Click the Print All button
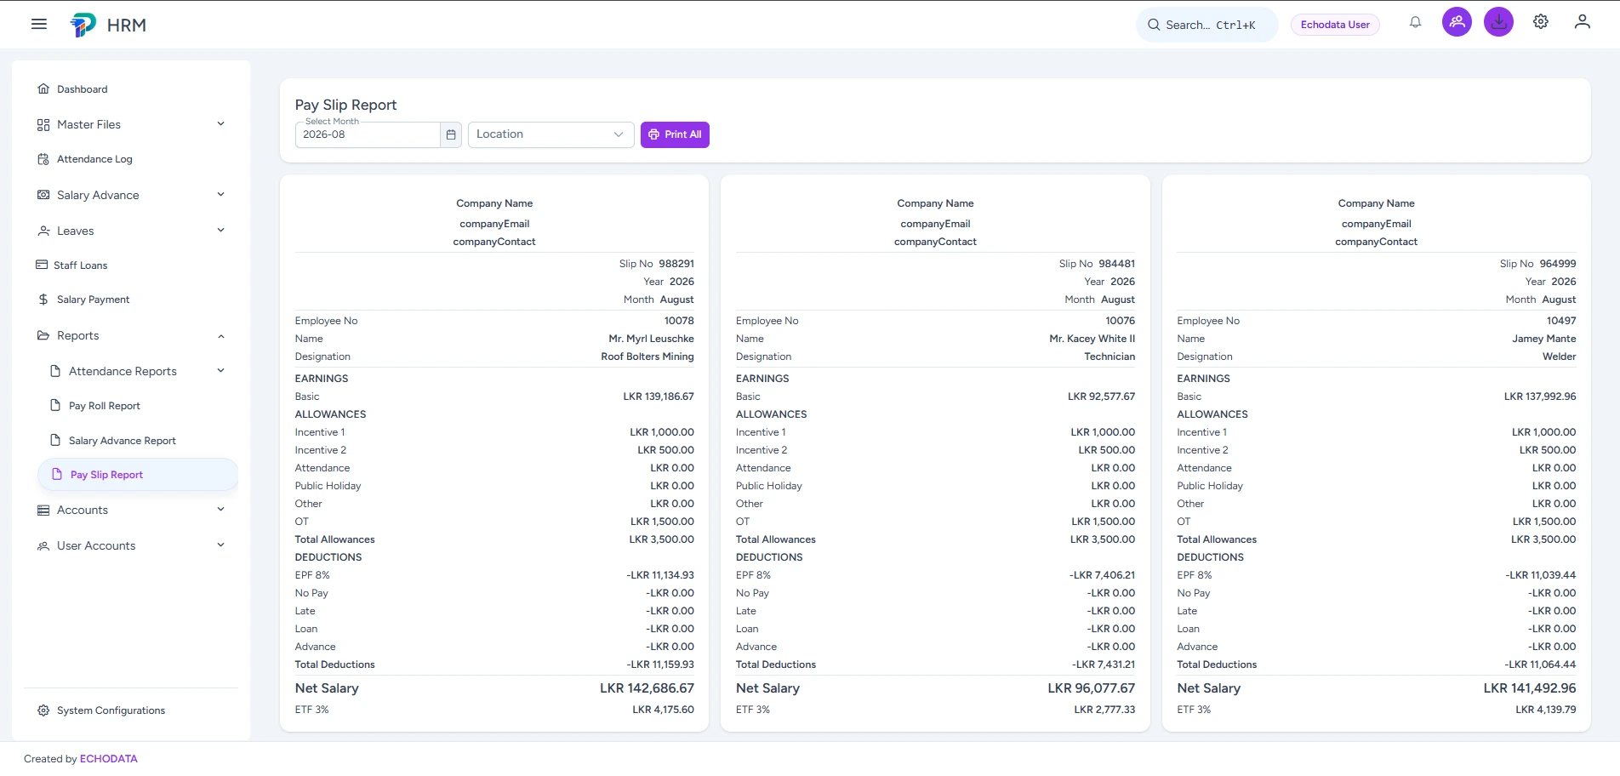 [x=675, y=134]
